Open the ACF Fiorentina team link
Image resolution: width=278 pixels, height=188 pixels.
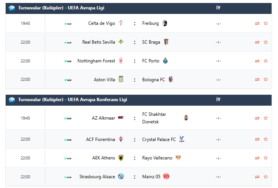click(101, 139)
